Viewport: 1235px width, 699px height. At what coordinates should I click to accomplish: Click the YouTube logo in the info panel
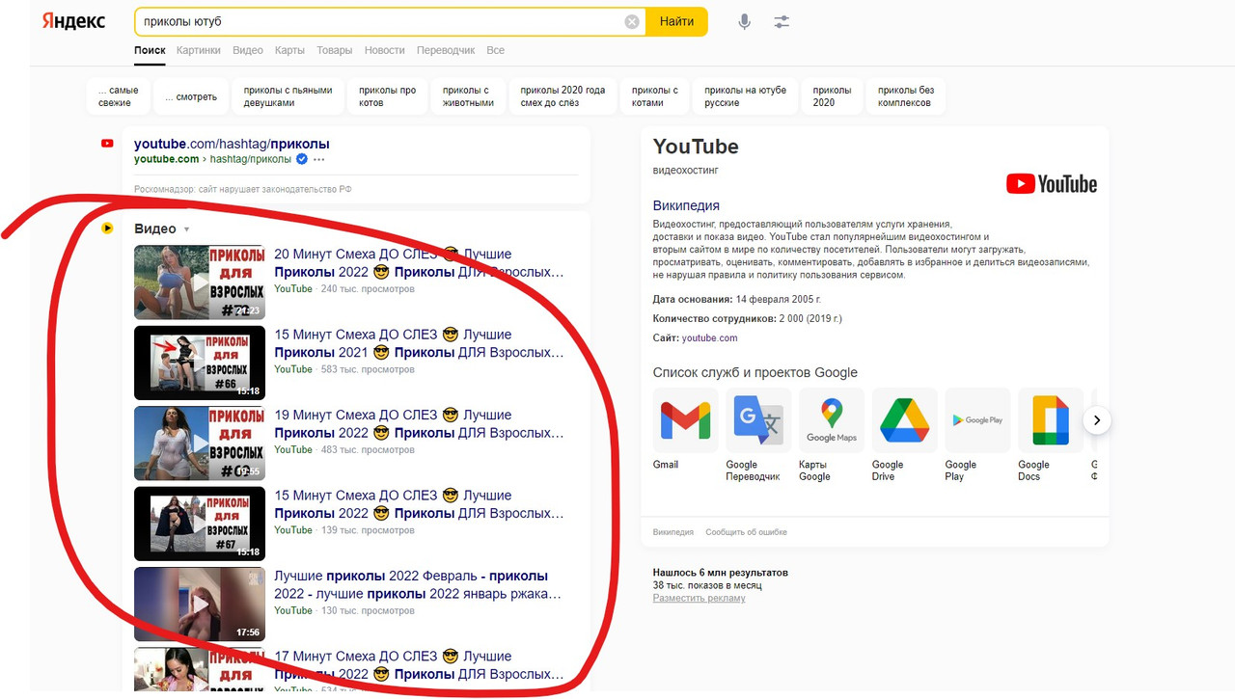(x=1052, y=183)
